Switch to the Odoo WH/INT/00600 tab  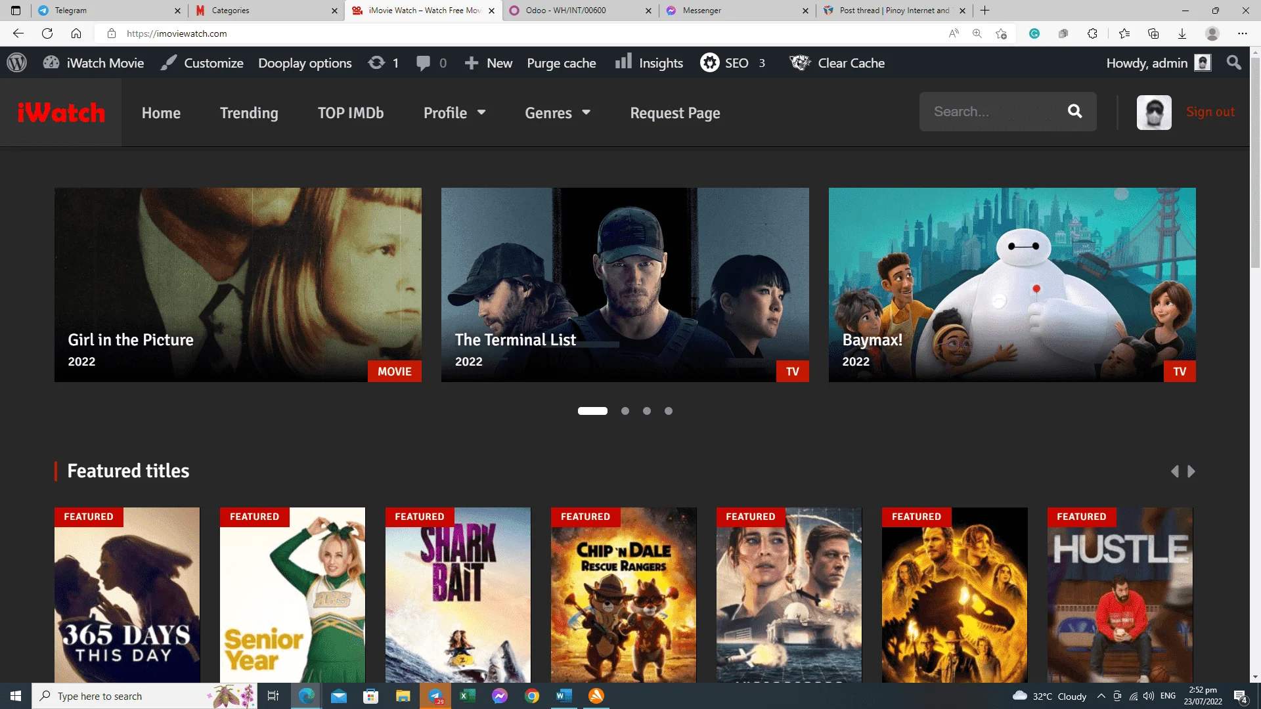580,11
